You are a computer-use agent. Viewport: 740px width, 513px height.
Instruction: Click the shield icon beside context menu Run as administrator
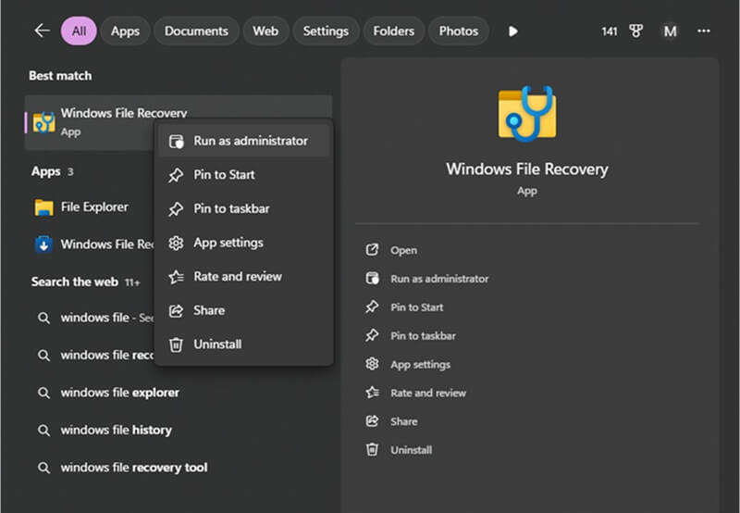(176, 141)
